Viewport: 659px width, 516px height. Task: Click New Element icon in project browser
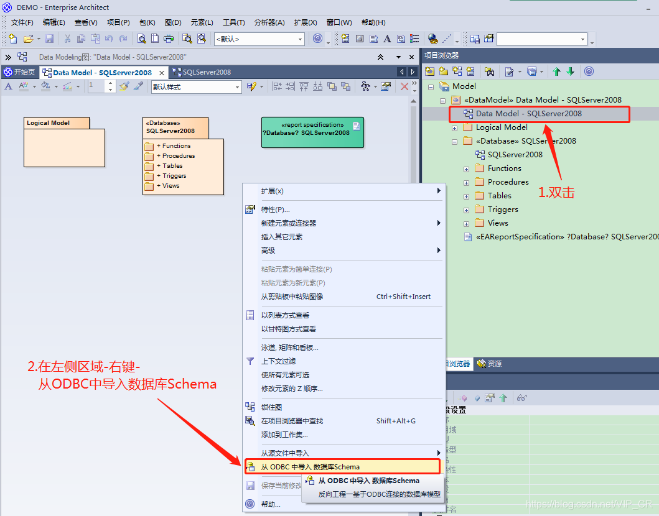[x=470, y=71]
